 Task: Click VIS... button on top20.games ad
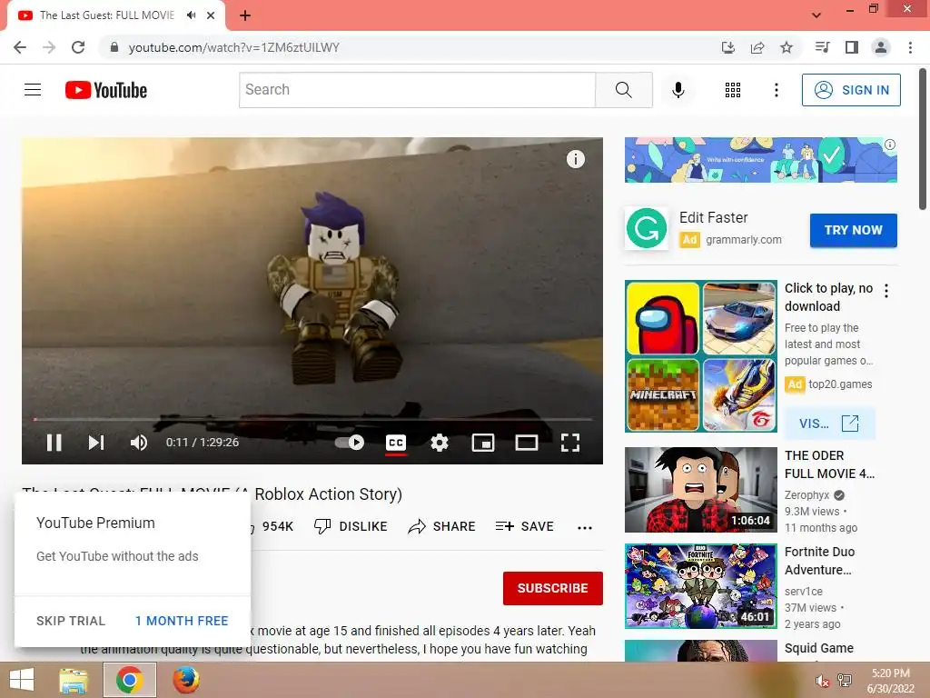(829, 424)
